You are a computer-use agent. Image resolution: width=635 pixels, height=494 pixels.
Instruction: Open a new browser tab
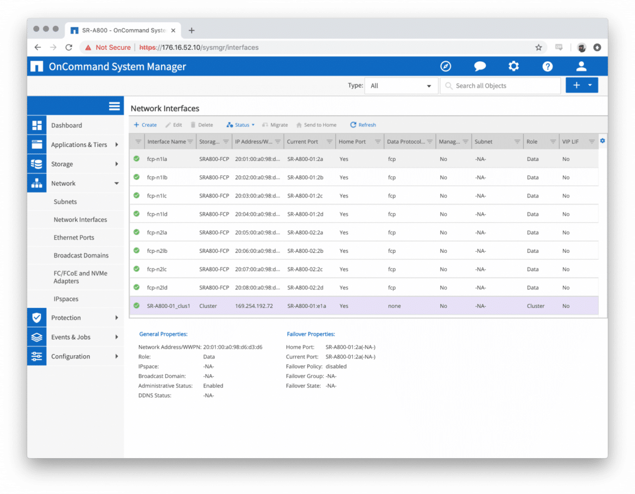pos(192,30)
